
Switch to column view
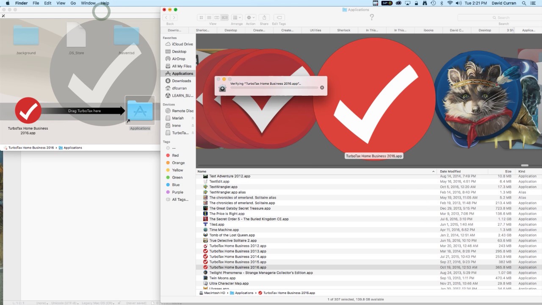(x=216, y=17)
